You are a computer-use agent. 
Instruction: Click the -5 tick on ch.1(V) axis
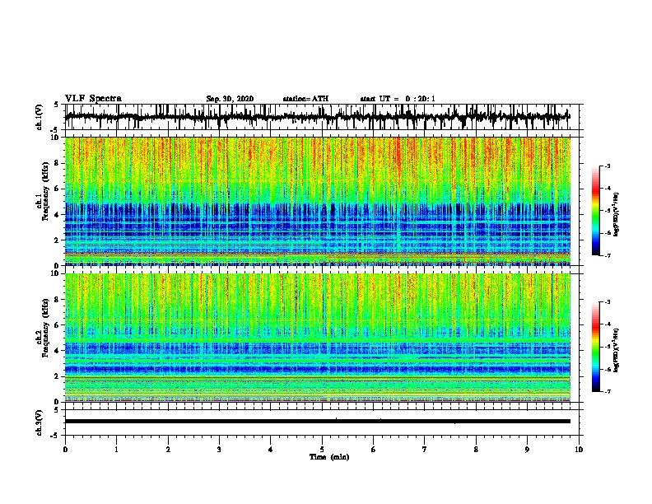[55, 130]
